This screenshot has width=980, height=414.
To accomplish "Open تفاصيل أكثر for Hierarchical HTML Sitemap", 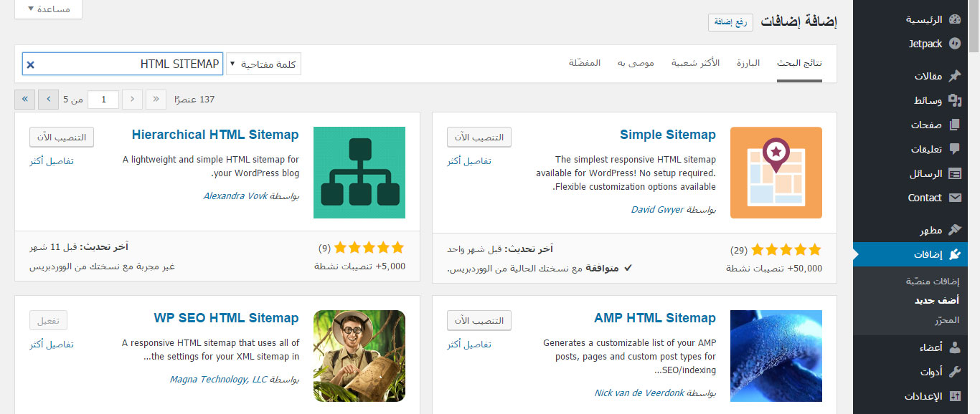I will (52, 161).
